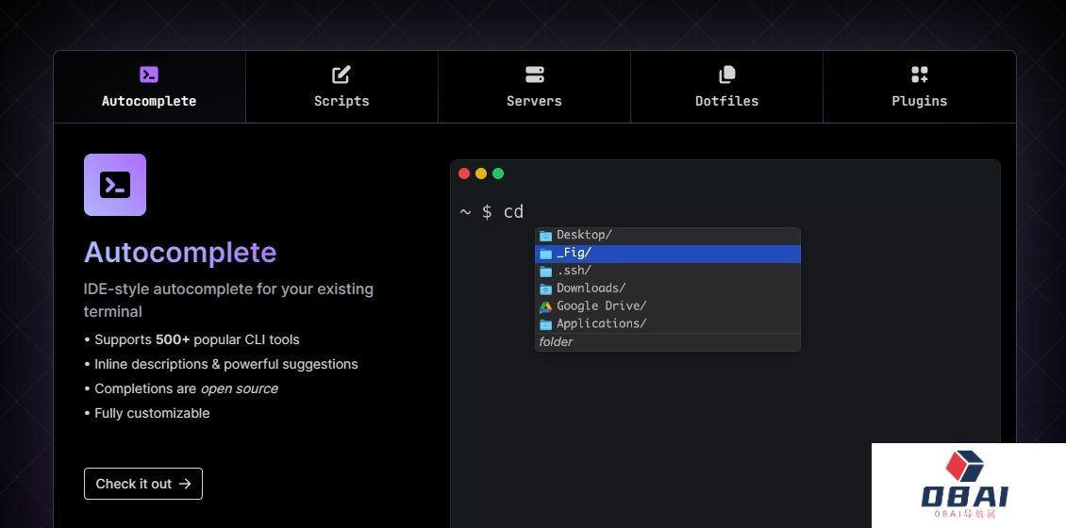1066x528 pixels.
Task: Open the Autocomplete tab
Action: (150, 87)
